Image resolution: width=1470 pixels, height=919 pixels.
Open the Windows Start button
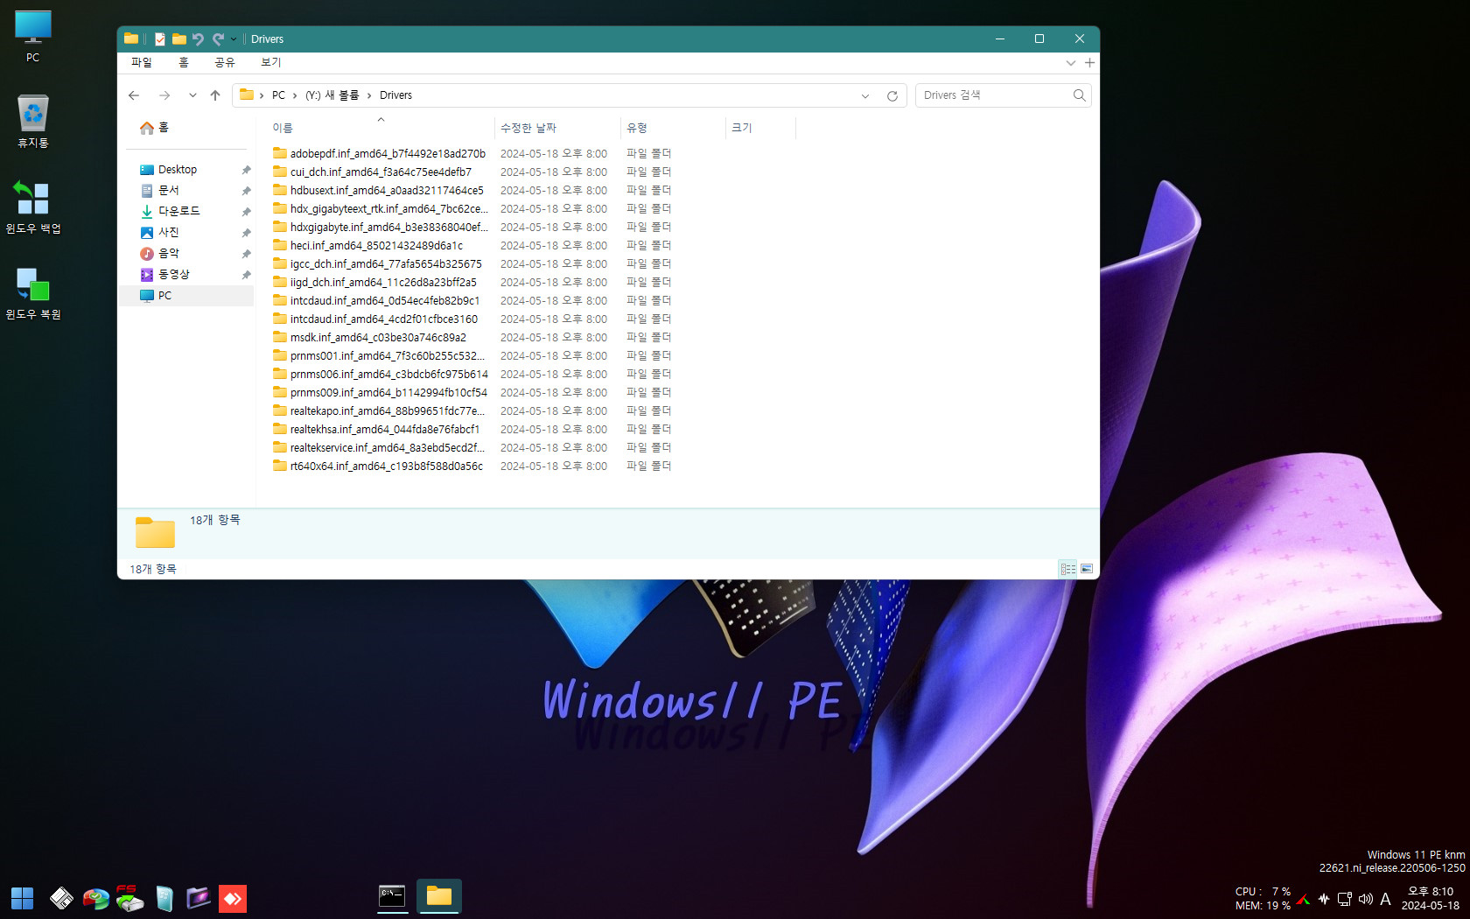[x=22, y=898]
